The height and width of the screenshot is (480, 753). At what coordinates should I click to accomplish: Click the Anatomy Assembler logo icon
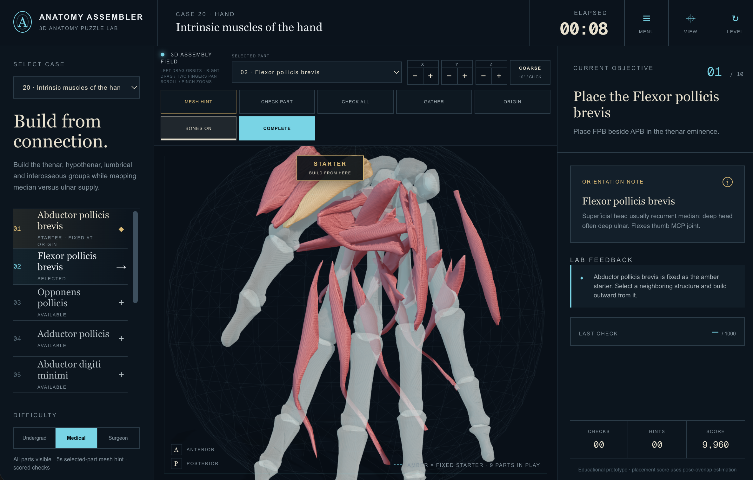[22, 22]
